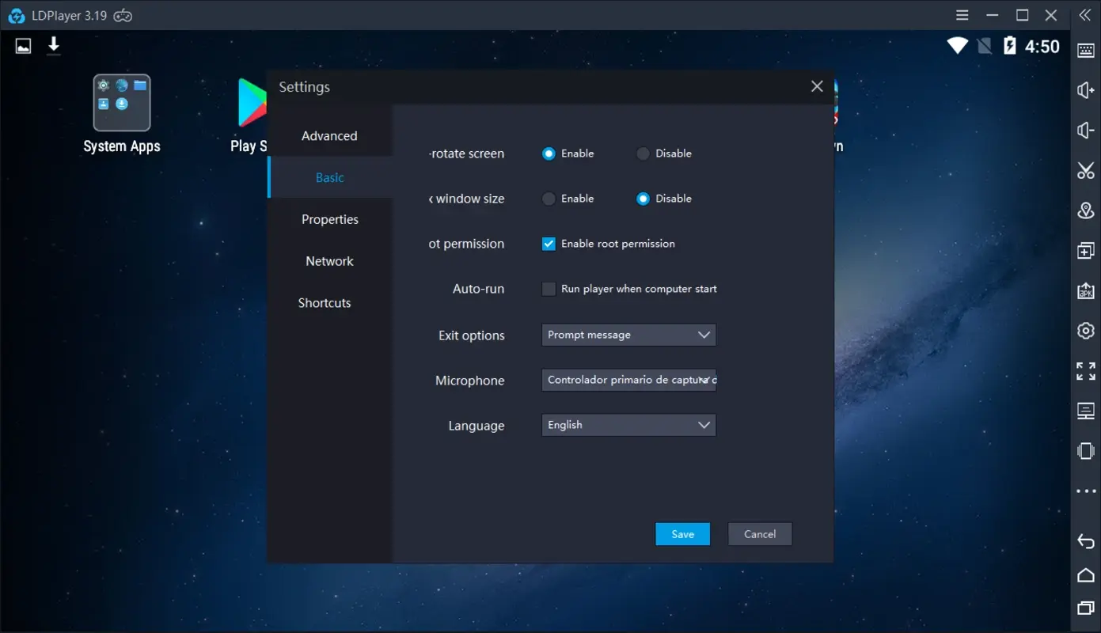The height and width of the screenshot is (633, 1101).
Task: Open the Microphone device dropdown
Action: (x=628, y=380)
